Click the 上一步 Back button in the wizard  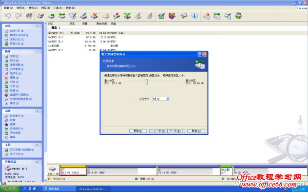158,131
